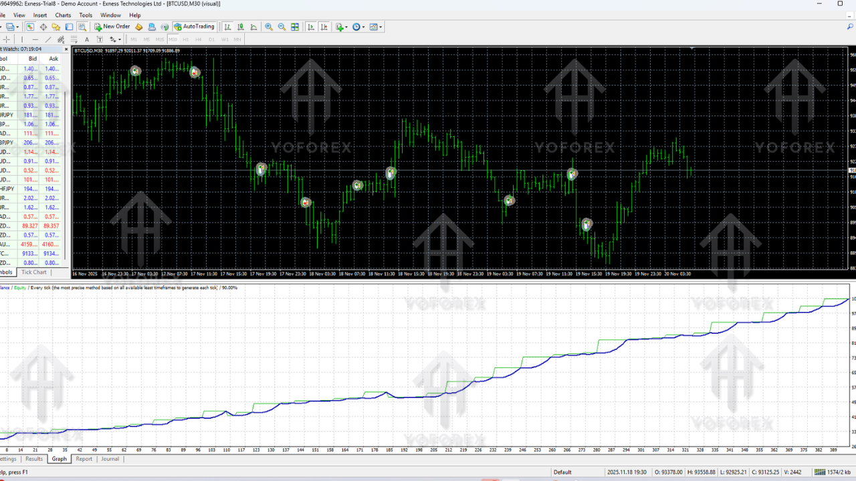
Task: Tile chart windows icon
Action: [x=295, y=27]
